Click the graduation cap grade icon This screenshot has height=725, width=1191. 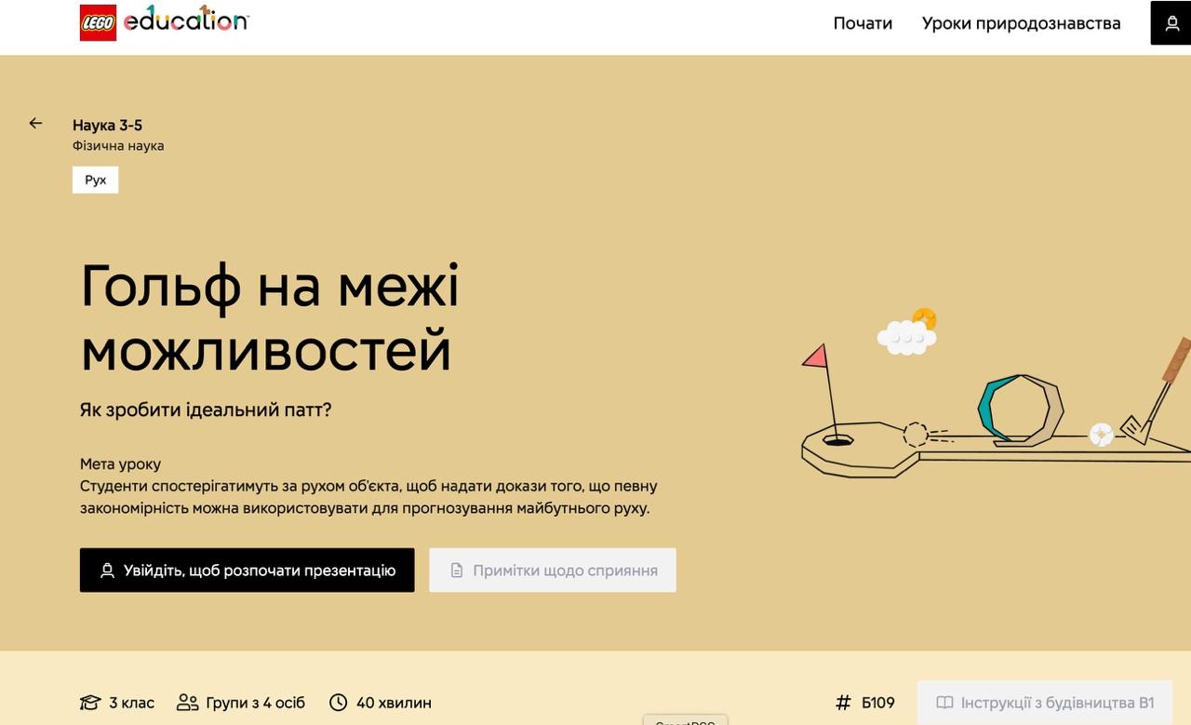click(90, 703)
